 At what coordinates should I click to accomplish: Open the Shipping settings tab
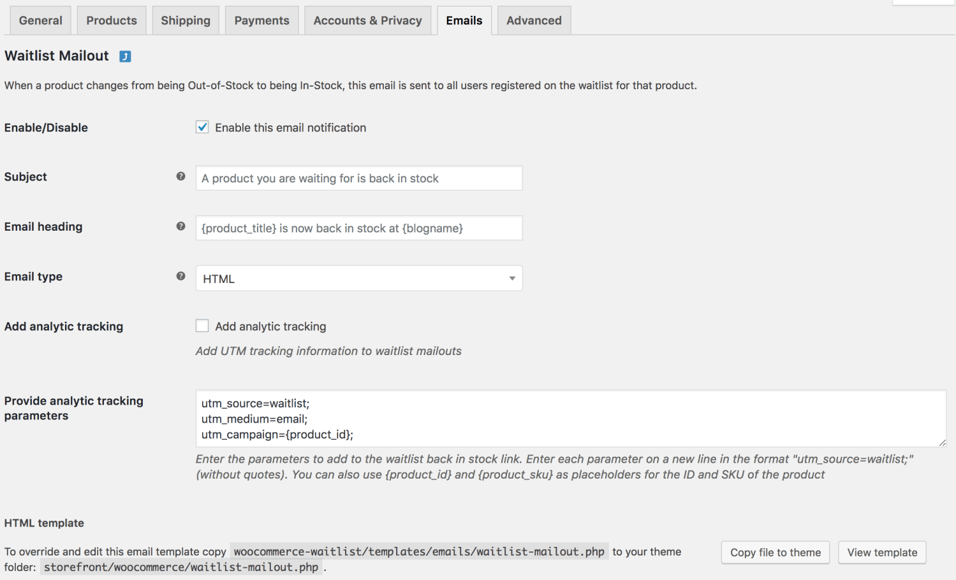[185, 20]
